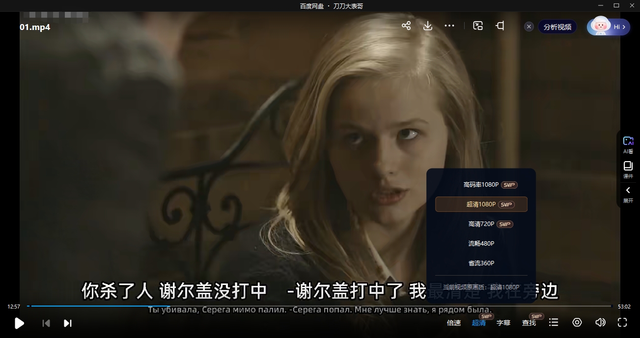Open the player settings circle icon
Viewport: 640px width, 338px height.
pos(577,322)
